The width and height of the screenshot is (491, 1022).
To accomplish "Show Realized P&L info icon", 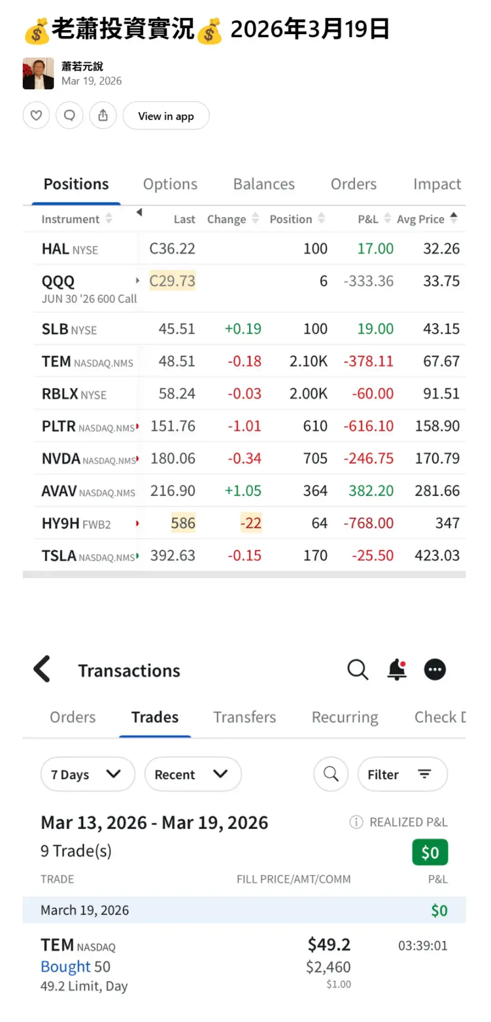I will click(x=356, y=822).
